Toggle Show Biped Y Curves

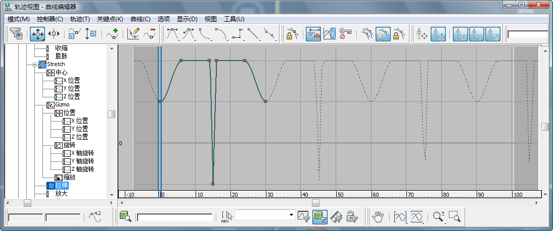(477, 34)
